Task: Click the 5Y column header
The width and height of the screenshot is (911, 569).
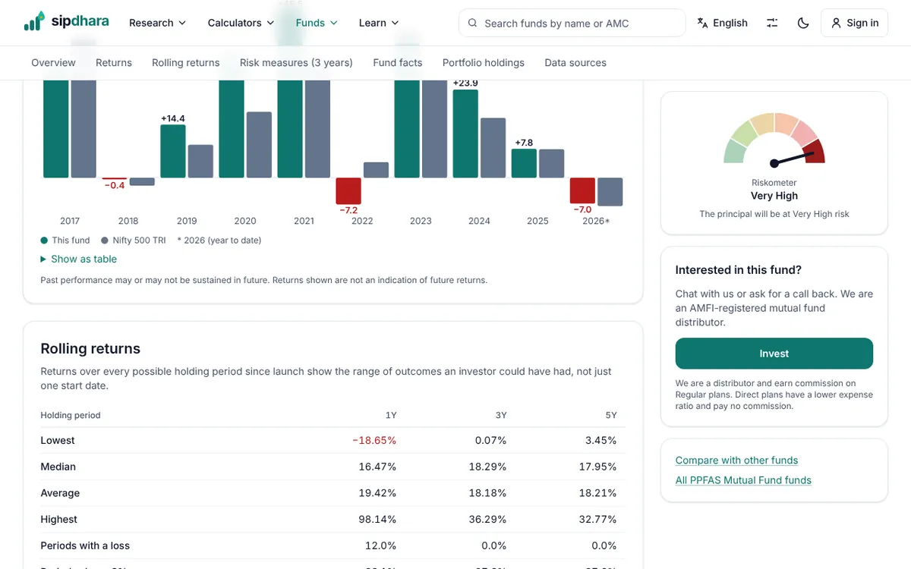Action: tap(611, 415)
